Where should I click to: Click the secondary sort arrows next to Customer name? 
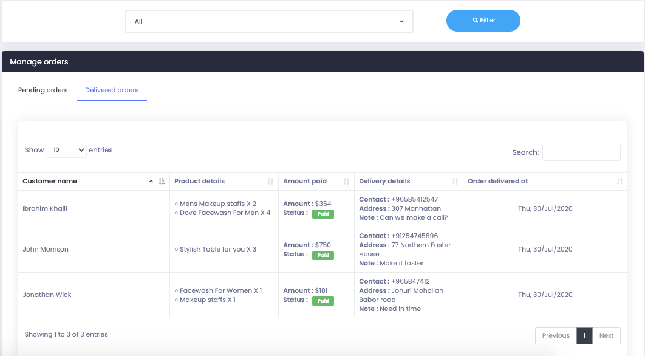coord(162,181)
